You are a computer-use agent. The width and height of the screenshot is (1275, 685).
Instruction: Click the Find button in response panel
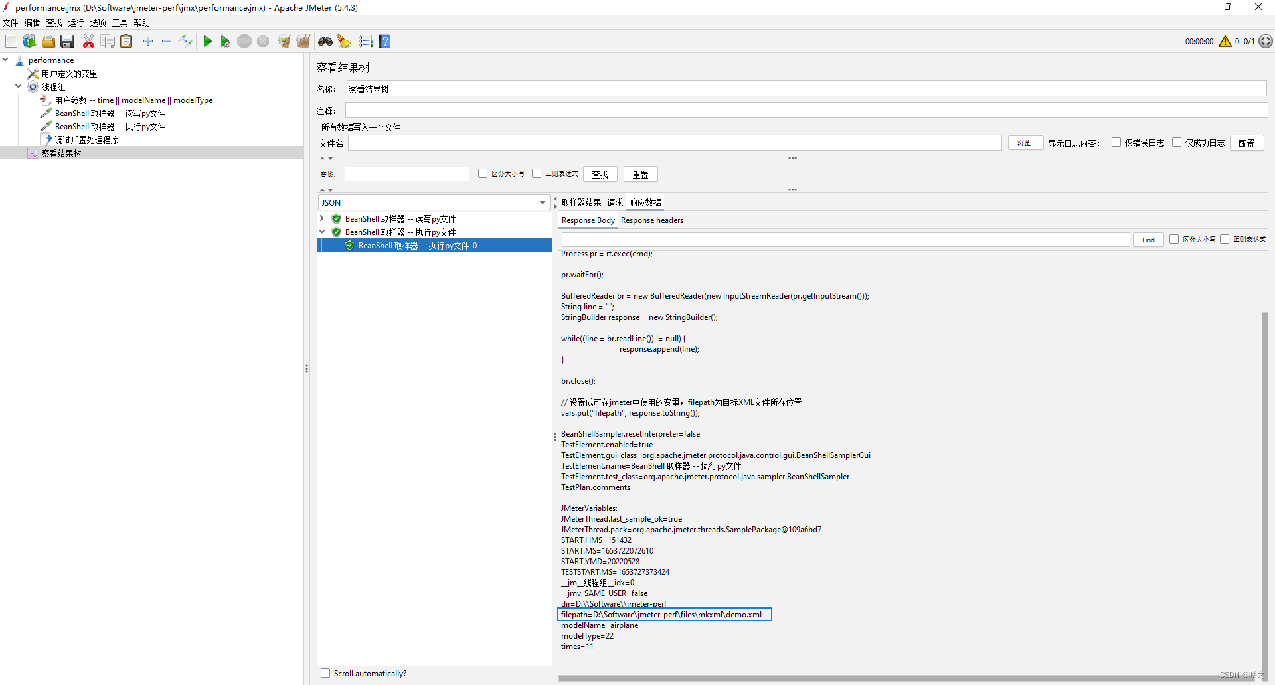(1148, 240)
